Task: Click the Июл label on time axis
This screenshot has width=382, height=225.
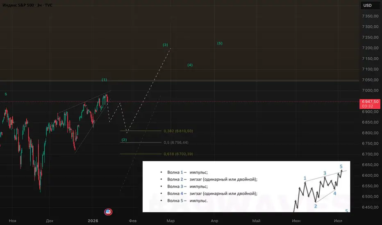Action: coord(338,220)
